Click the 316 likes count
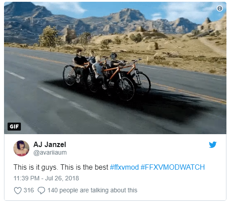Viewport: 230px width, 203px height. [28, 190]
